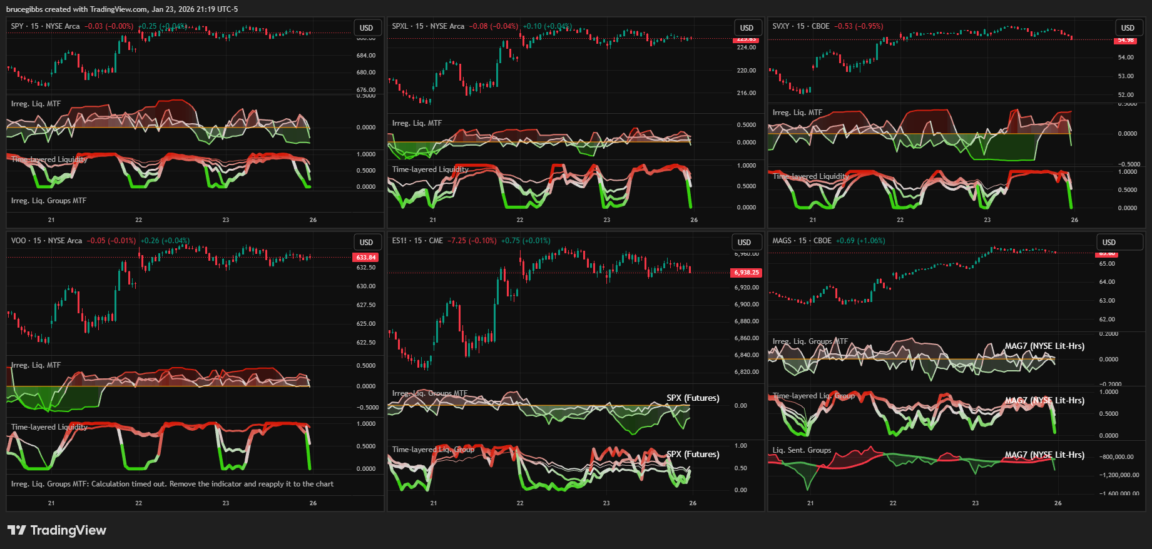Image resolution: width=1152 pixels, height=549 pixels.
Task: Select the ES1! symbol title
Action: click(x=399, y=241)
